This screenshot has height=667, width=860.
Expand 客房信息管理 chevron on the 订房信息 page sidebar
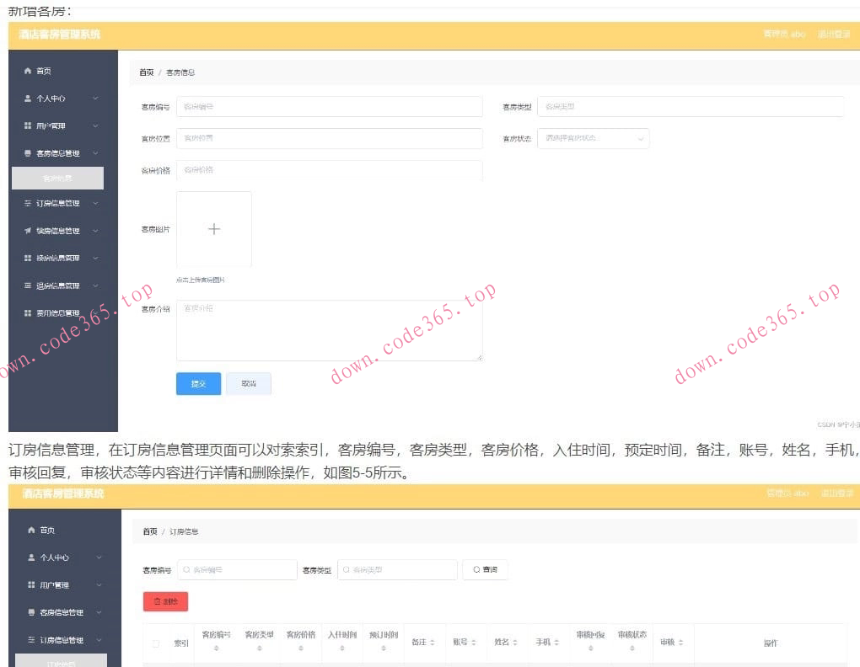tap(99, 611)
